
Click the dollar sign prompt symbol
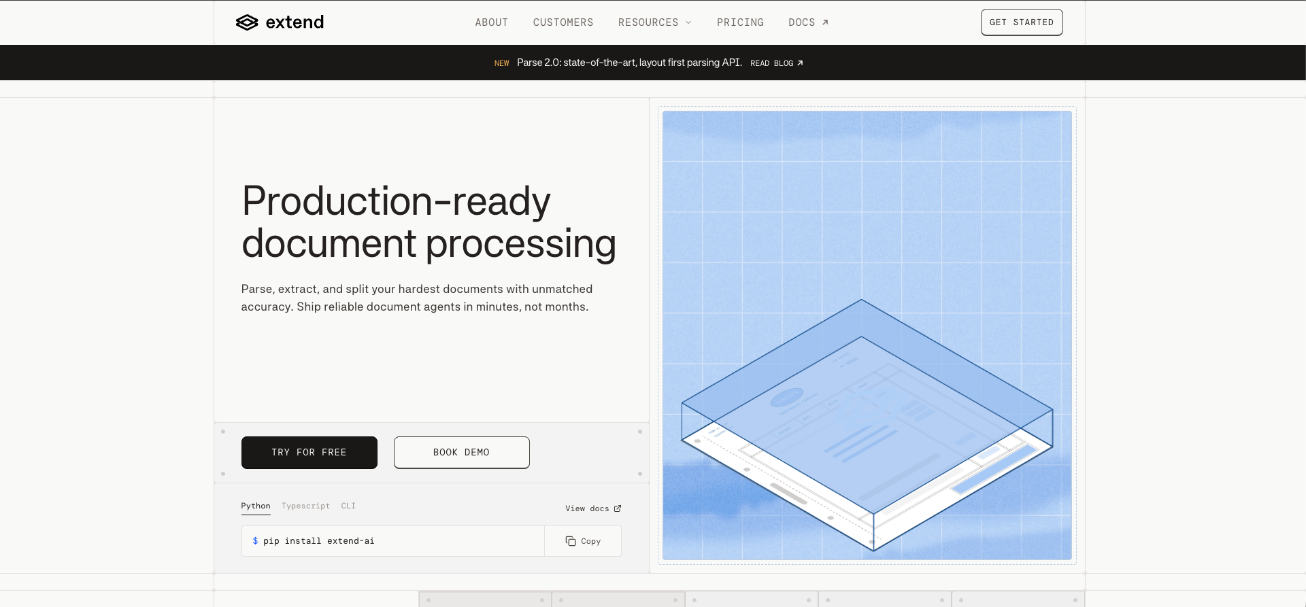coord(255,541)
